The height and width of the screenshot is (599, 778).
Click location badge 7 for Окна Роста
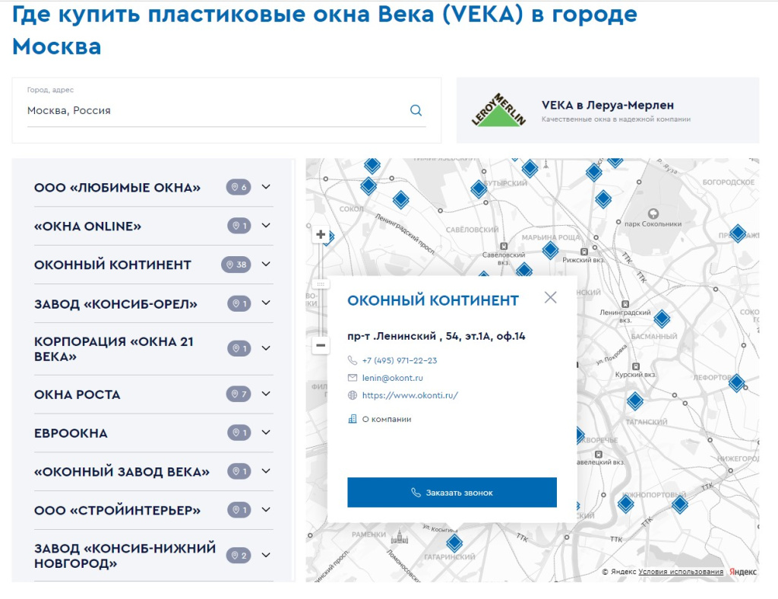click(239, 394)
